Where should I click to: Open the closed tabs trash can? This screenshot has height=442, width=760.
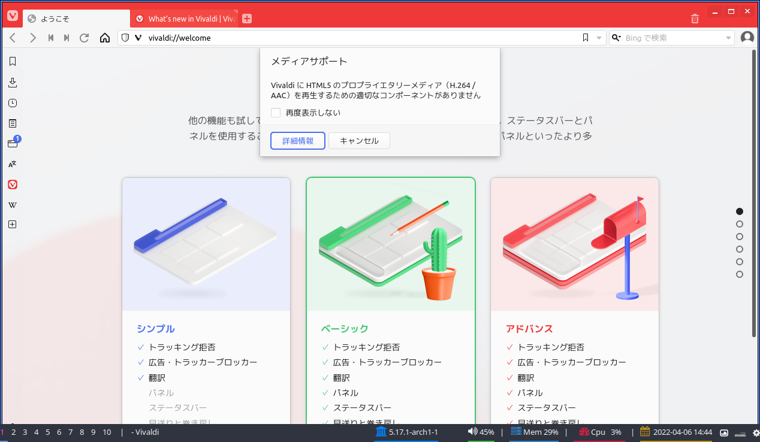click(x=695, y=19)
